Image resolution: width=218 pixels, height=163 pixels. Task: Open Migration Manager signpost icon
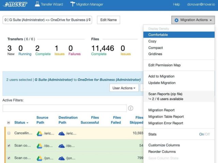tap(73, 4)
